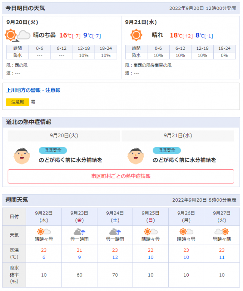The height and width of the screenshot is (291, 243).
Task: Click the 9月23日 cloudy-rain weather icon
Action: click(79, 232)
